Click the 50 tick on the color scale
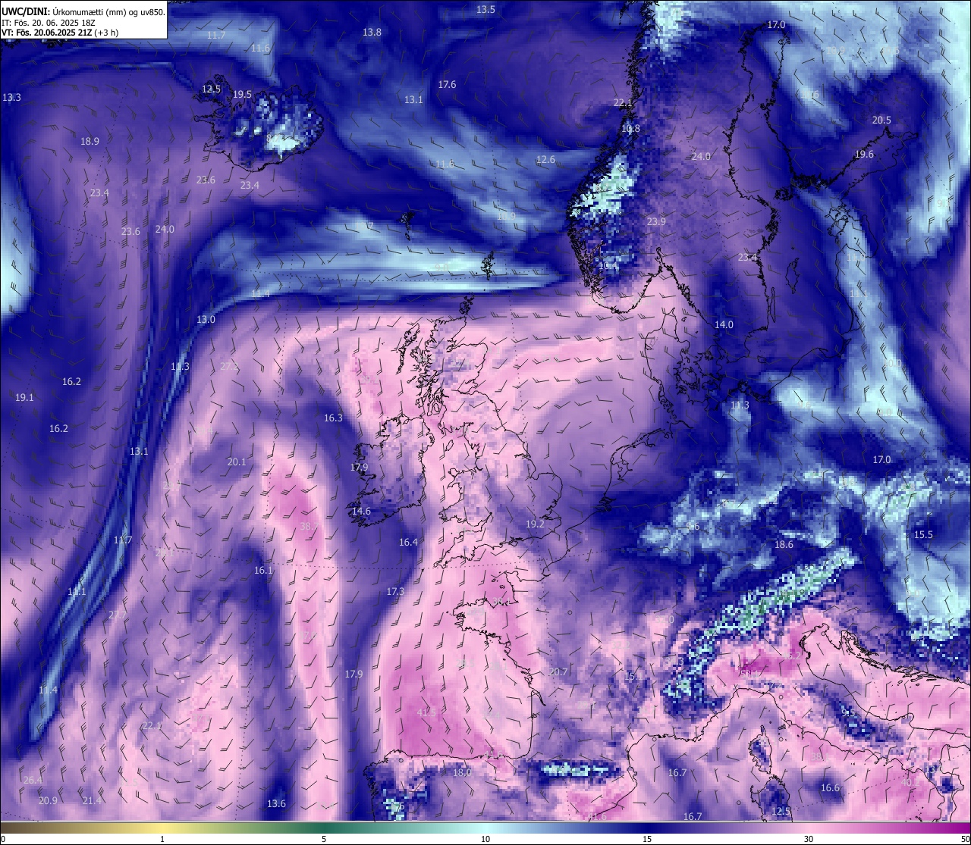971x845 pixels. point(965,840)
